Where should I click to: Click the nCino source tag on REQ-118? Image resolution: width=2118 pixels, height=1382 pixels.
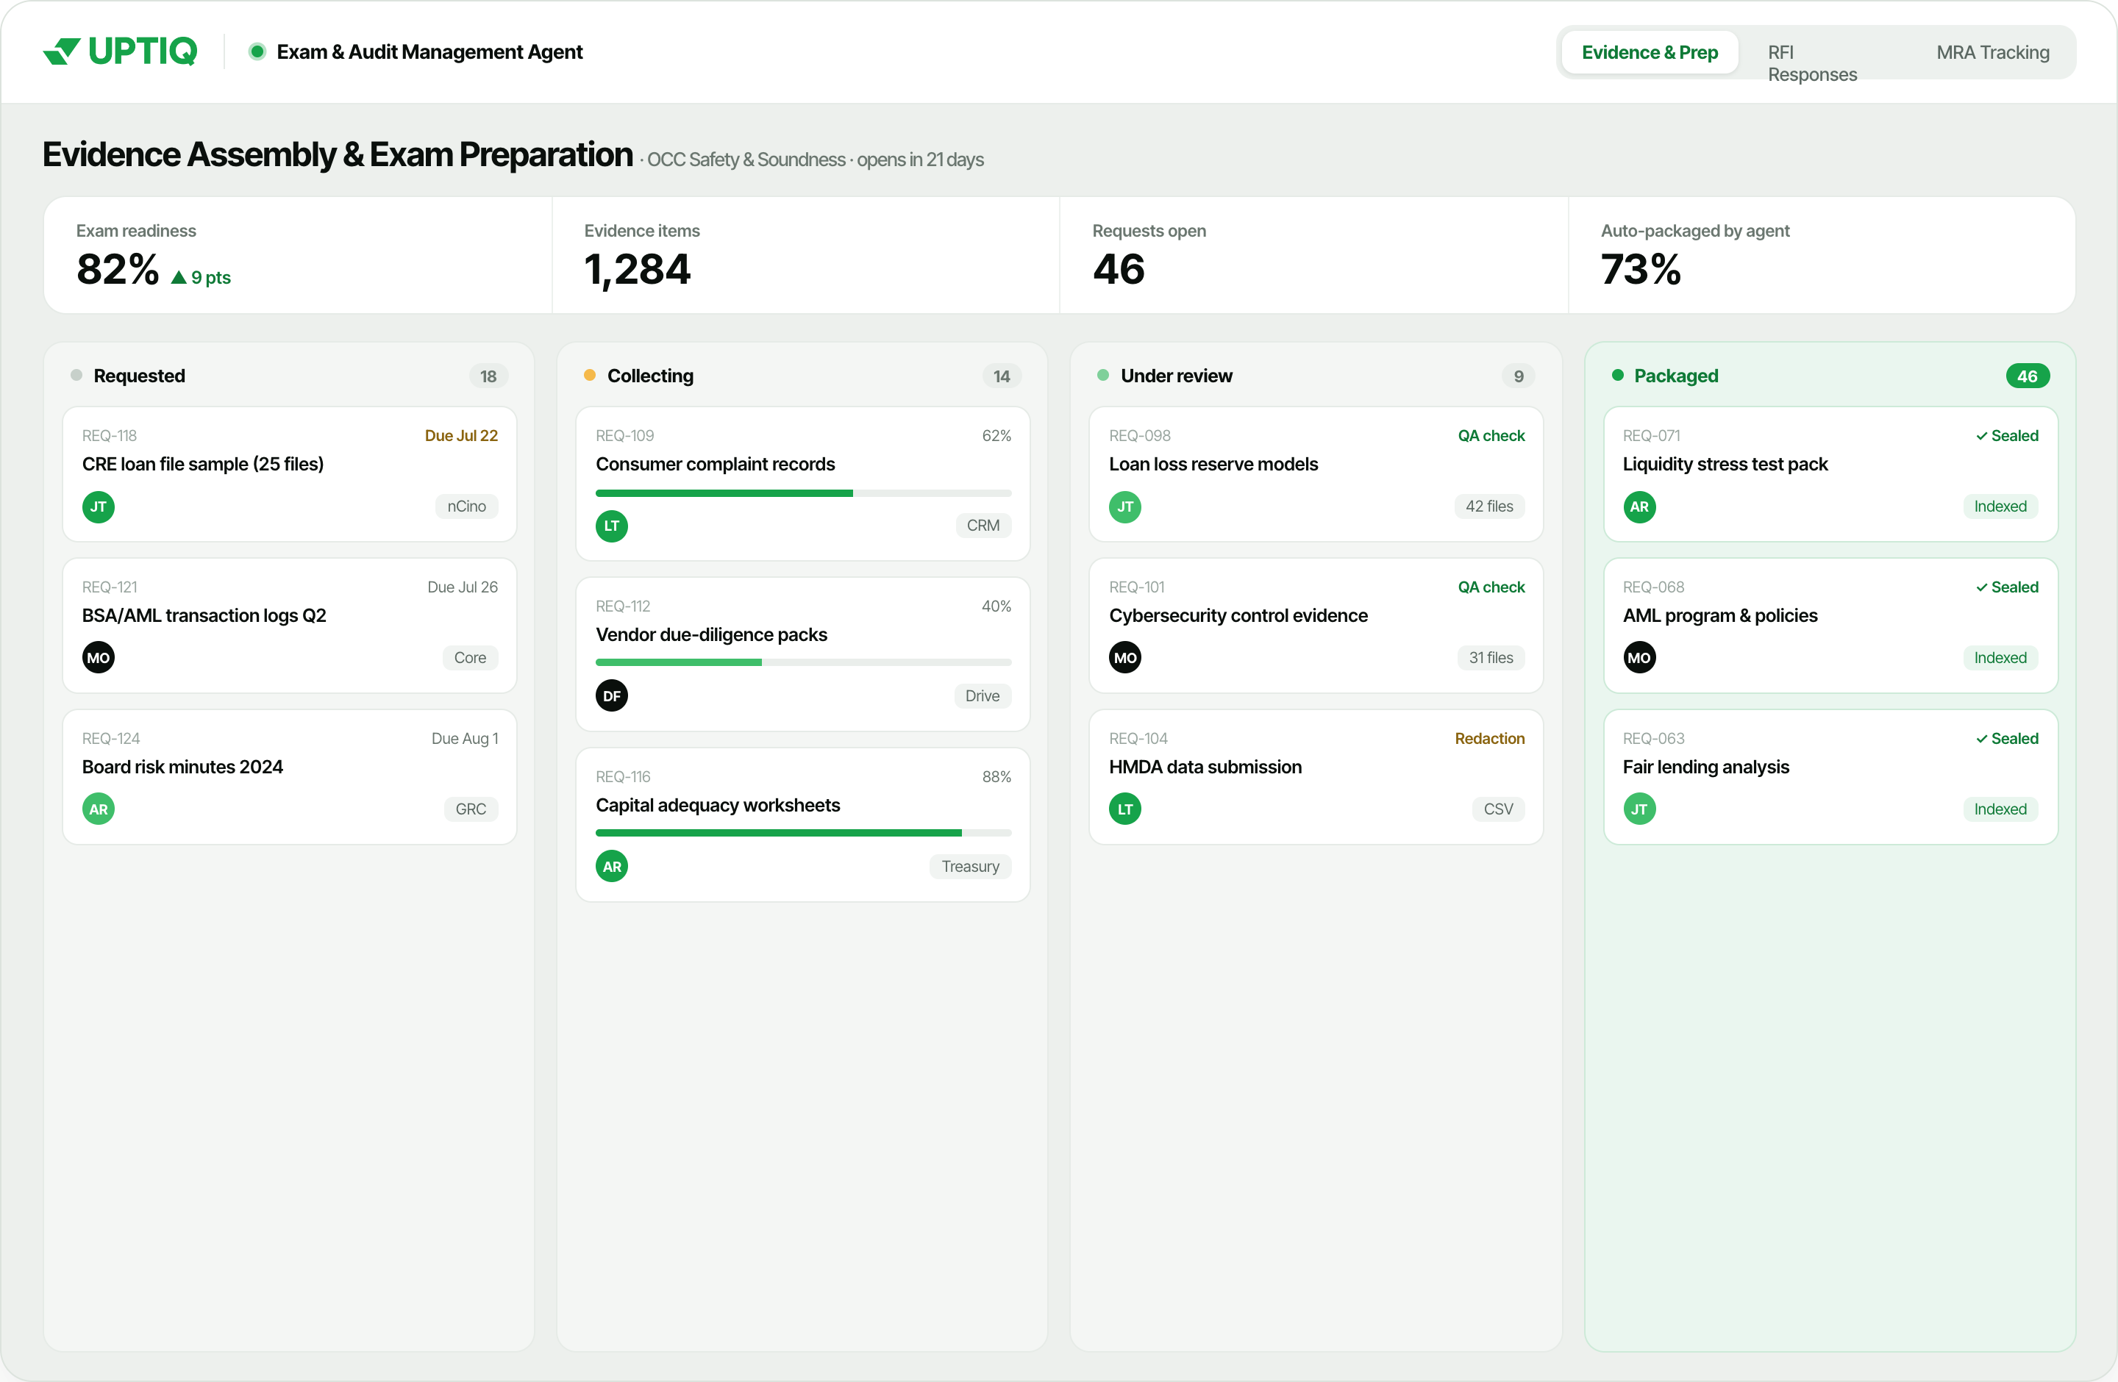(466, 507)
